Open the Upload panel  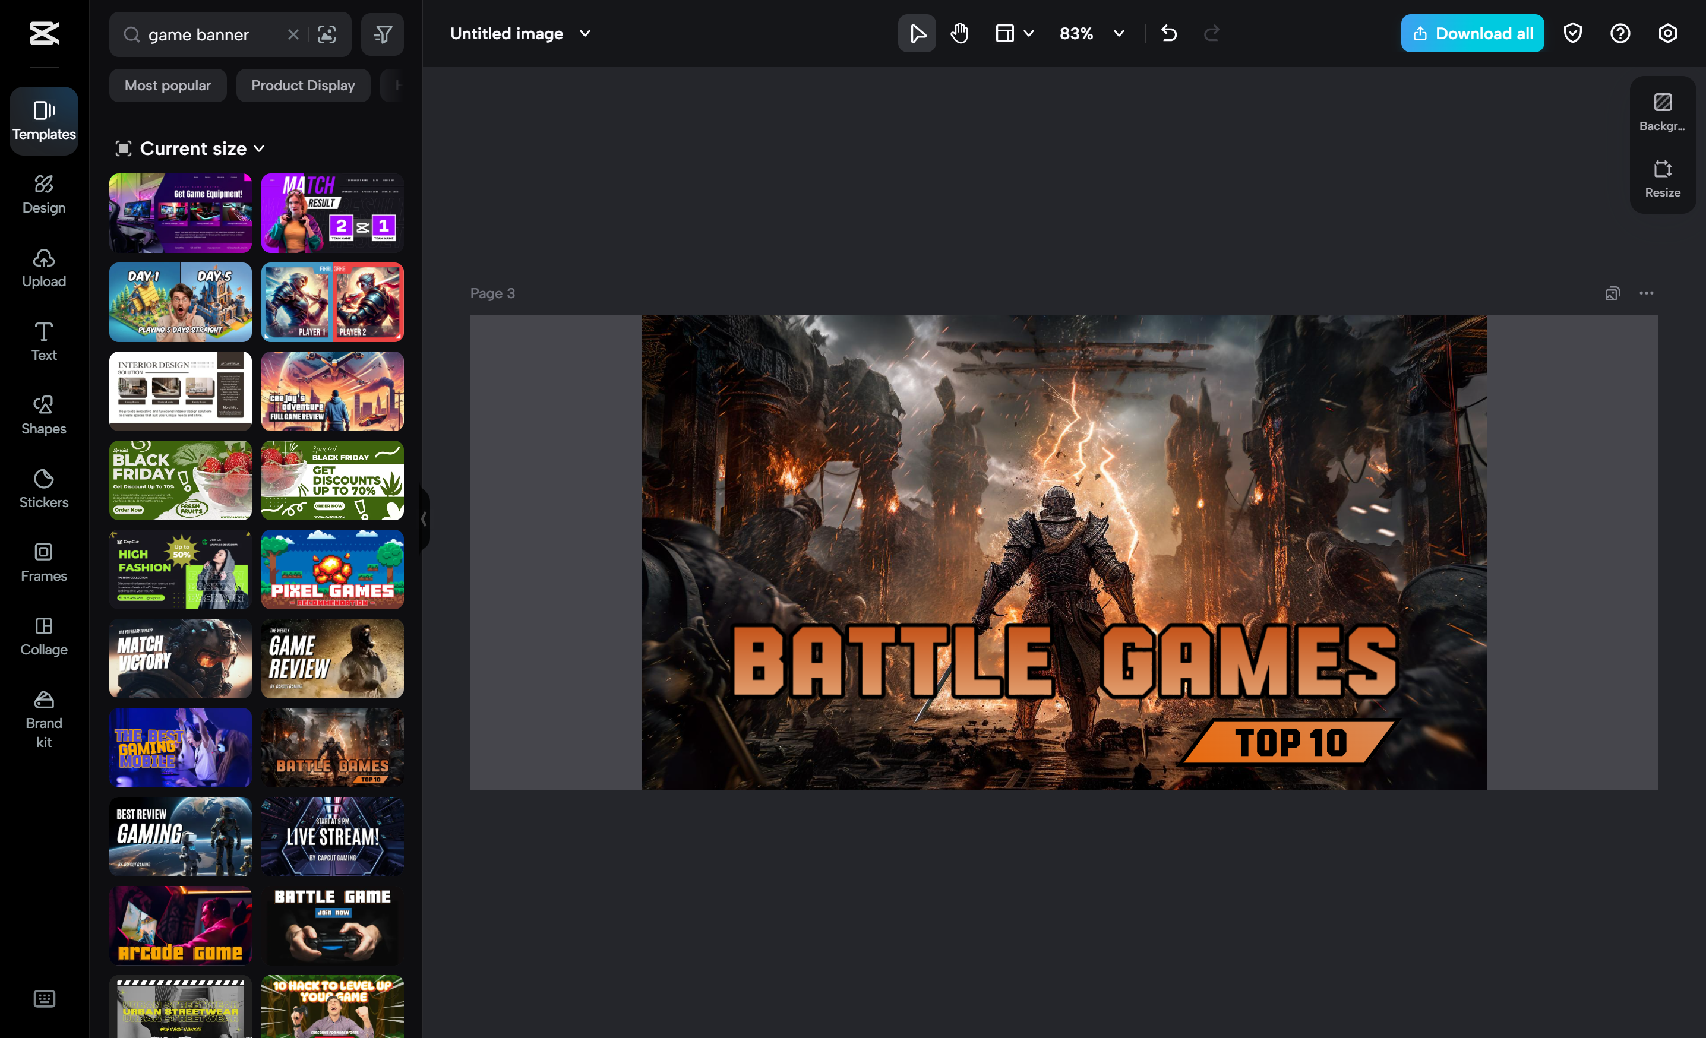point(43,267)
